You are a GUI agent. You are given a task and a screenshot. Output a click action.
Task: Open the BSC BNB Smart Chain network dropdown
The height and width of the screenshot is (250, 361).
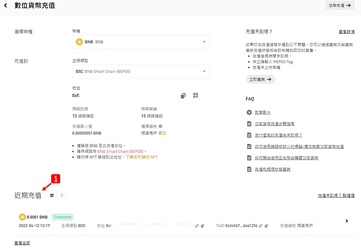click(141, 72)
